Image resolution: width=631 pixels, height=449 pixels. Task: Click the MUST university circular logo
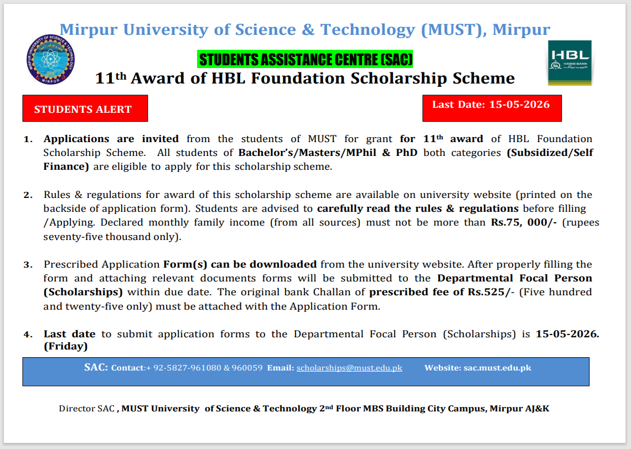pyautogui.click(x=51, y=60)
